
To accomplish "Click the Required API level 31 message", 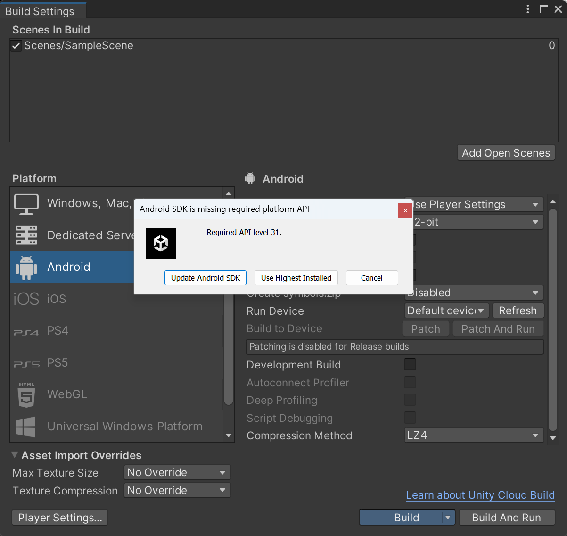I will point(244,232).
